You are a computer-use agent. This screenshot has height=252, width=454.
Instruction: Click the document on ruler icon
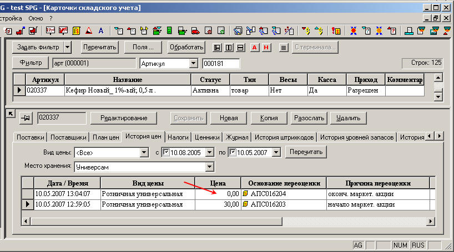[409, 30]
